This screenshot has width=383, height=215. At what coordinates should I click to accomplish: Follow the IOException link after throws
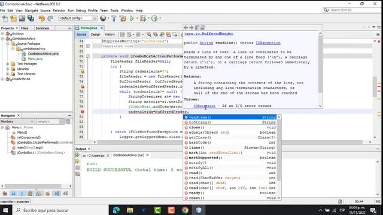point(268,43)
